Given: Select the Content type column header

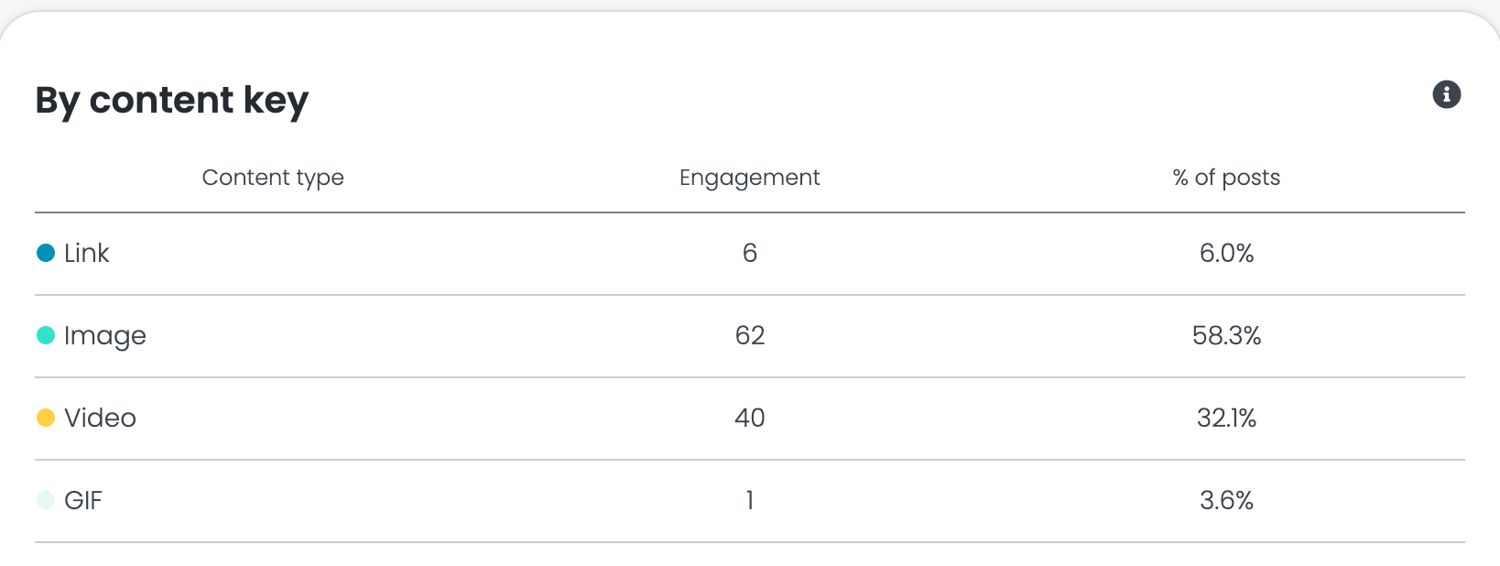Looking at the screenshot, I should click(x=273, y=178).
